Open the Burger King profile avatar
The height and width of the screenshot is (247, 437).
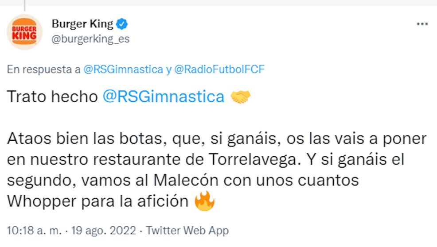[24, 32]
